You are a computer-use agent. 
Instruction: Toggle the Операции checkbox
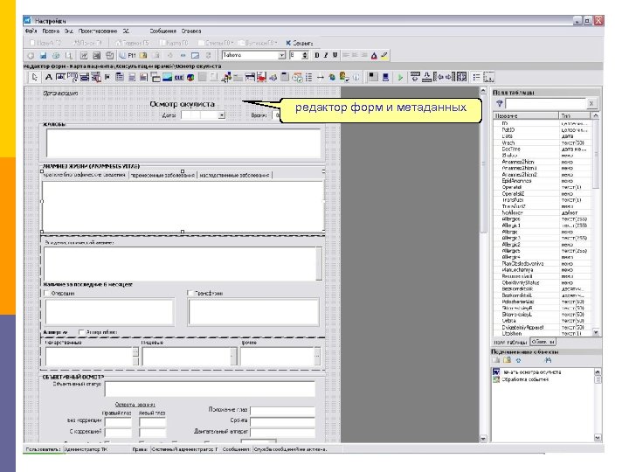pos(46,294)
